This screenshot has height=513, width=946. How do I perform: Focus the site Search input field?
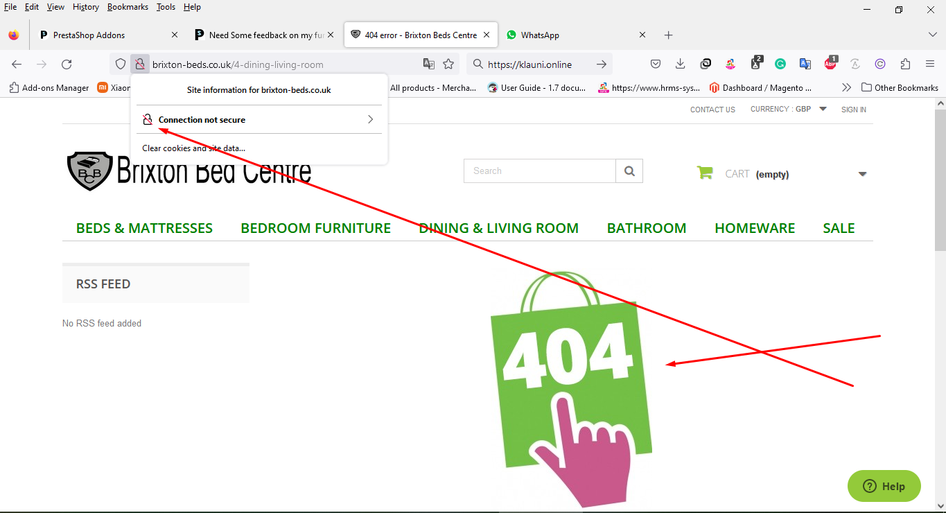click(540, 171)
